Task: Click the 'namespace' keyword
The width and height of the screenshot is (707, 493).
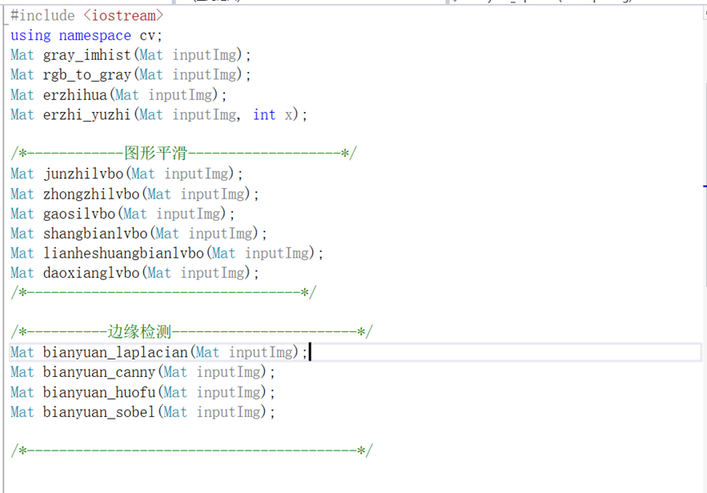Action: click(x=95, y=36)
